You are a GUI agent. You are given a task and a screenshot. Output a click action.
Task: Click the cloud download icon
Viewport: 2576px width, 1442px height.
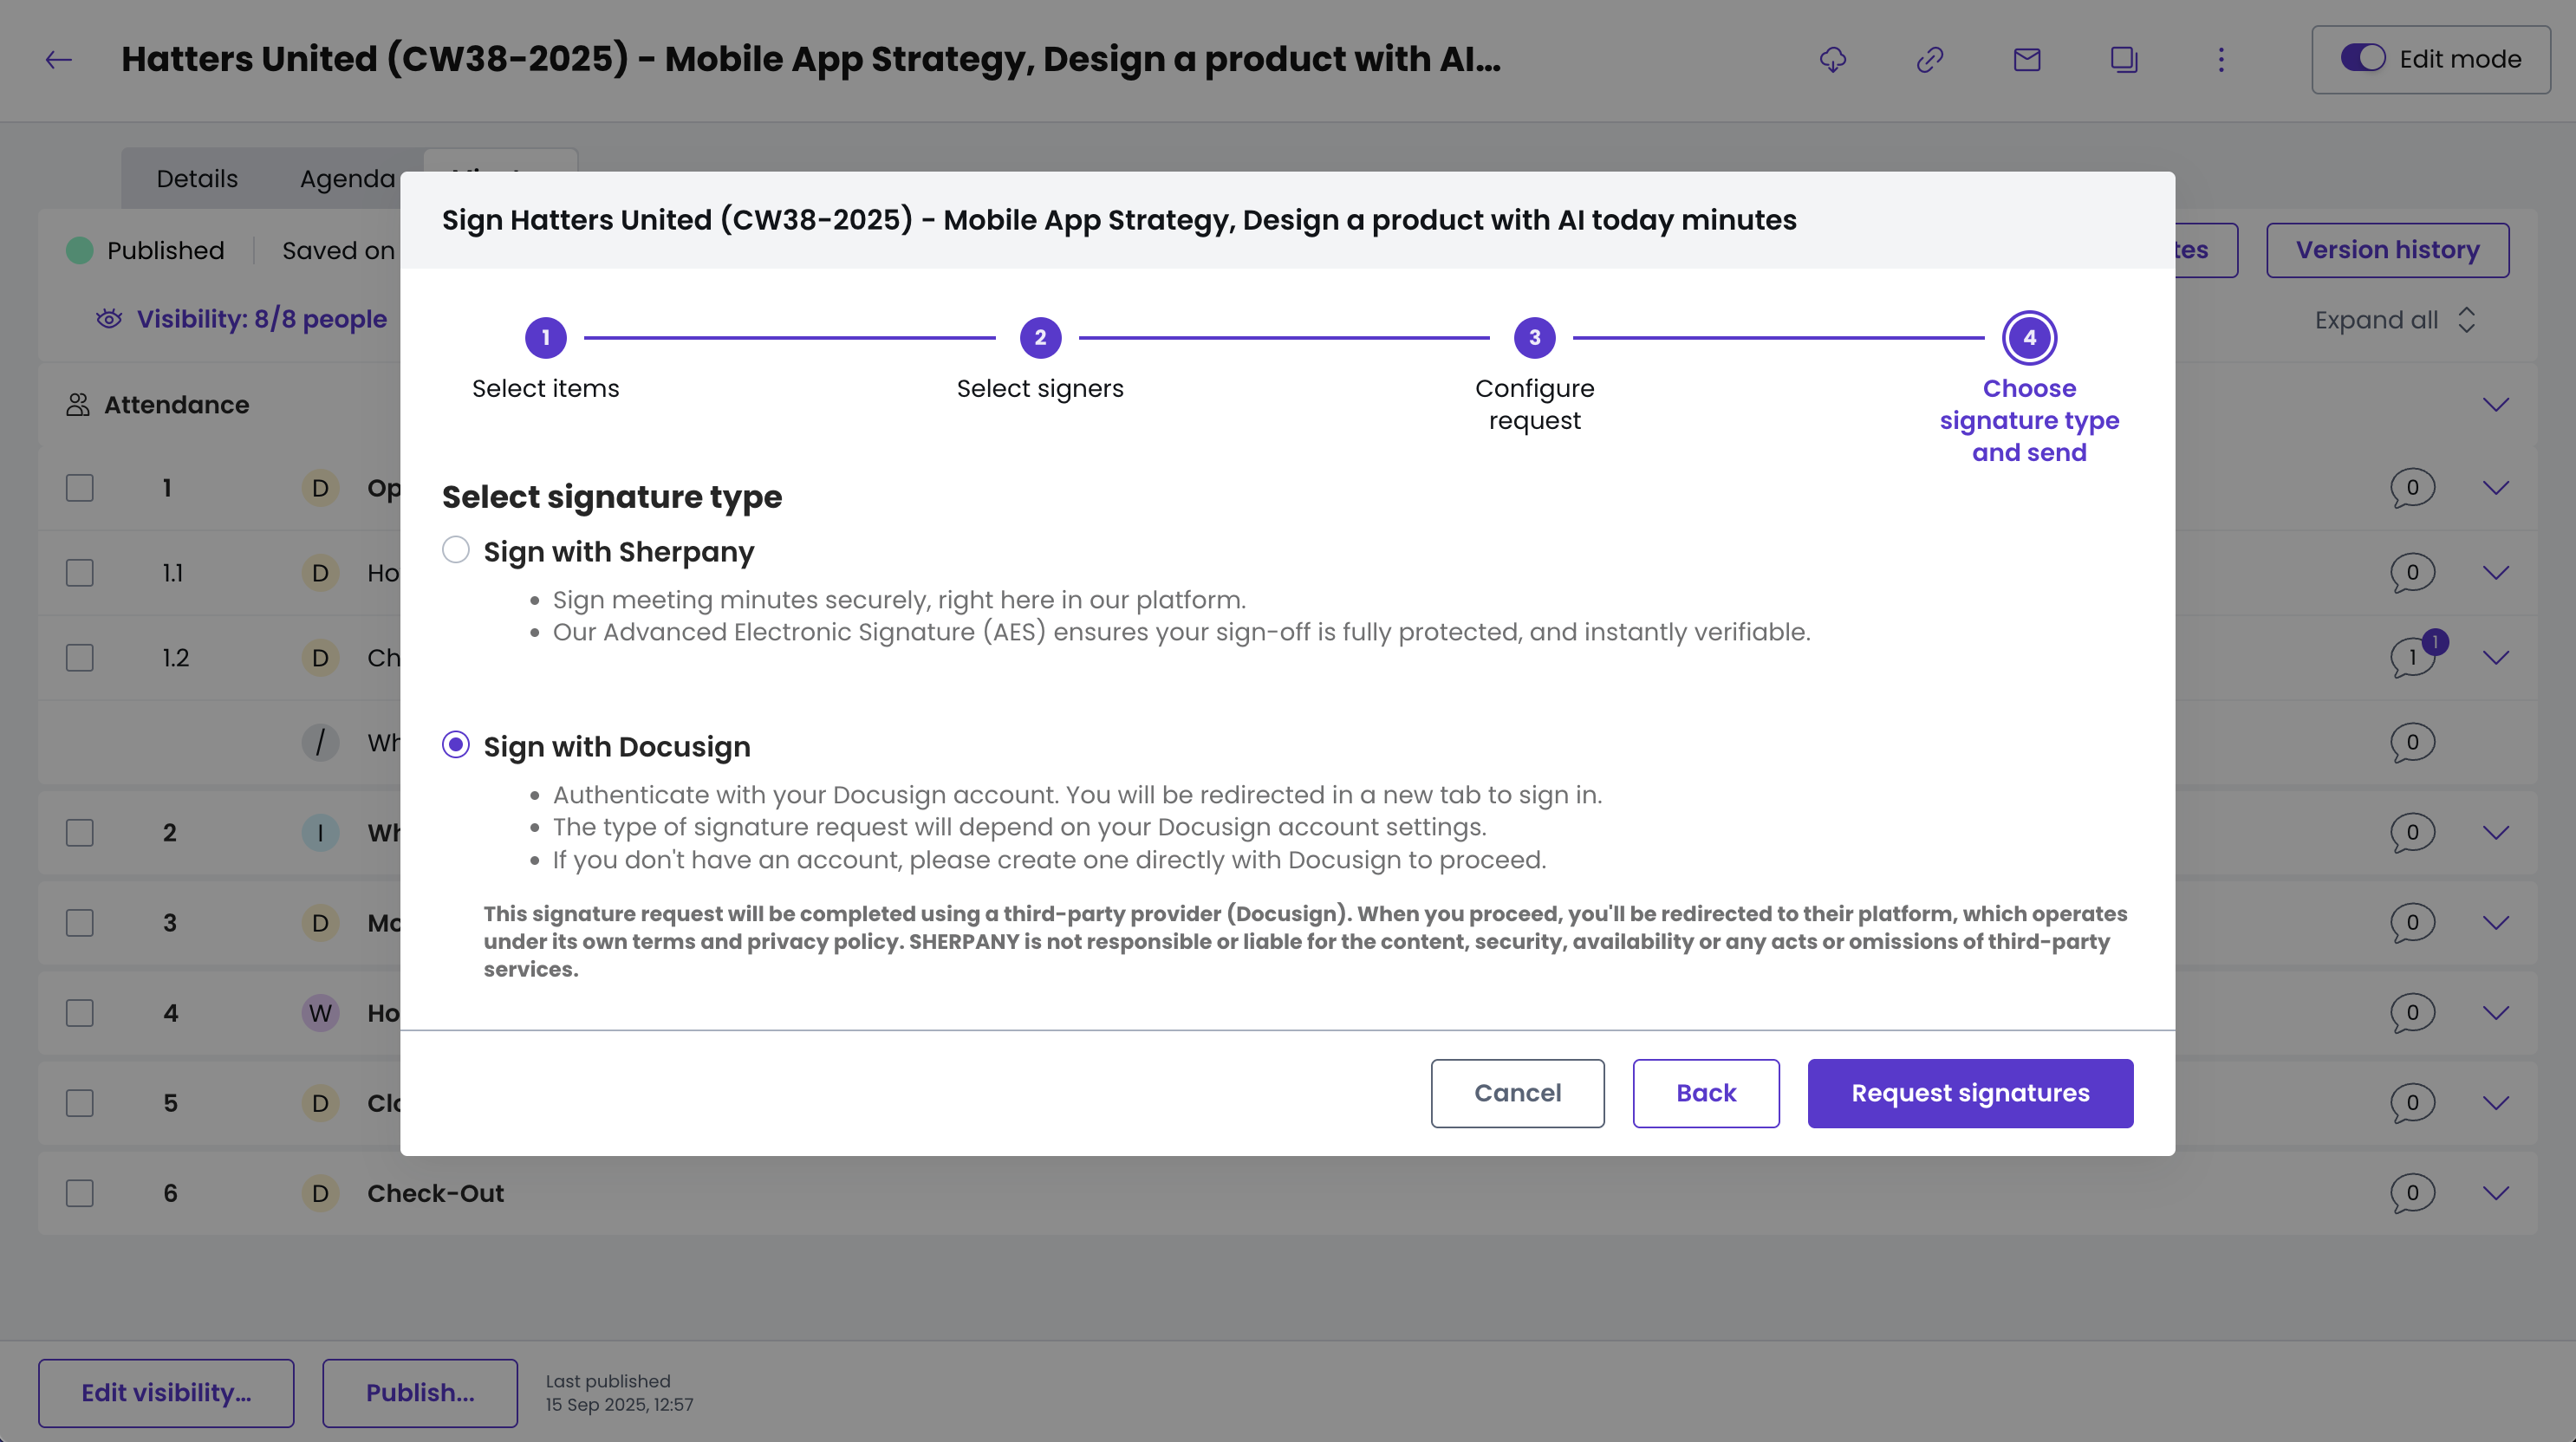click(x=1832, y=60)
